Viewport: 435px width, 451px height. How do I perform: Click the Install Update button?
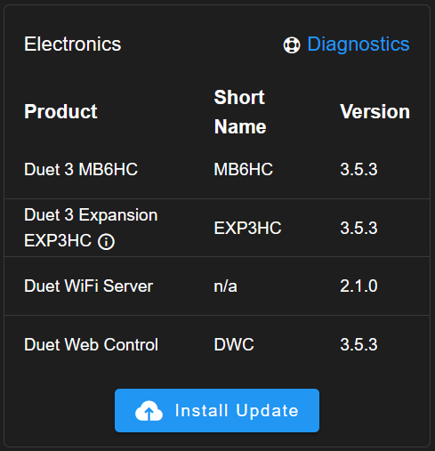pyautogui.click(x=217, y=410)
